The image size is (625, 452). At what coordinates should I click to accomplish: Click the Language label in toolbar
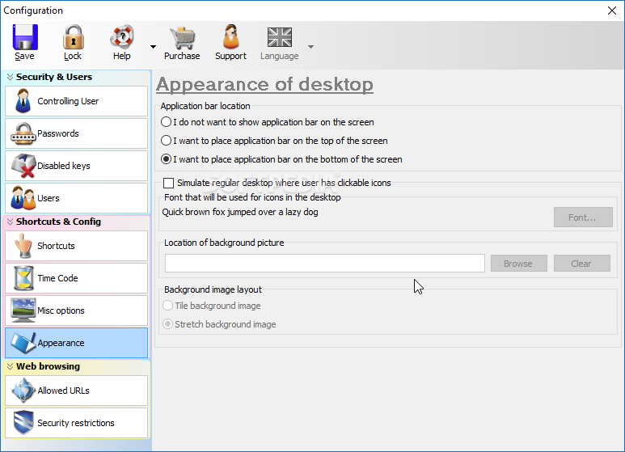[280, 57]
